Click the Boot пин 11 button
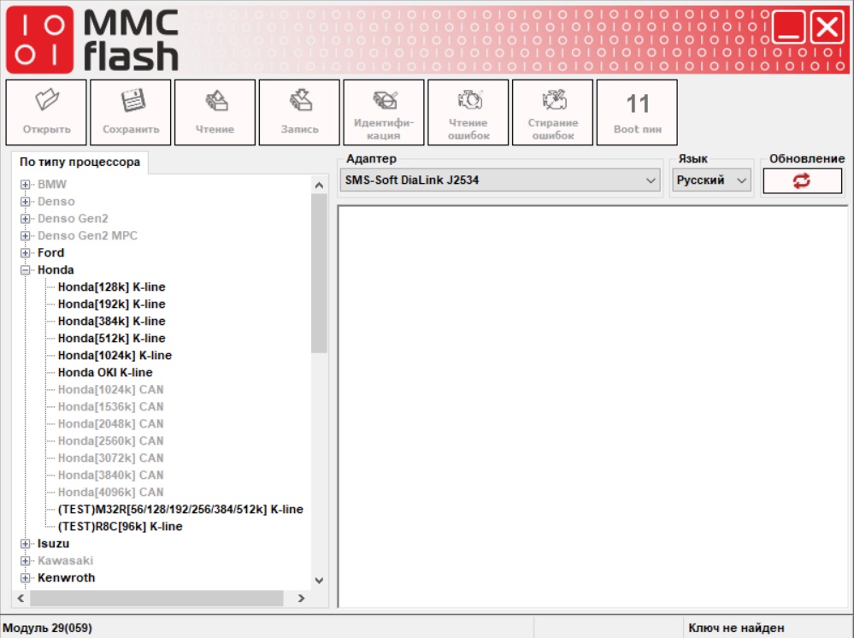 tap(637, 112)
